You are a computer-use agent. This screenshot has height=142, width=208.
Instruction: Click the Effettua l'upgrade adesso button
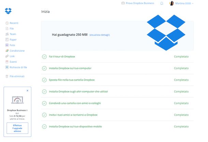[x=17, y=128]
